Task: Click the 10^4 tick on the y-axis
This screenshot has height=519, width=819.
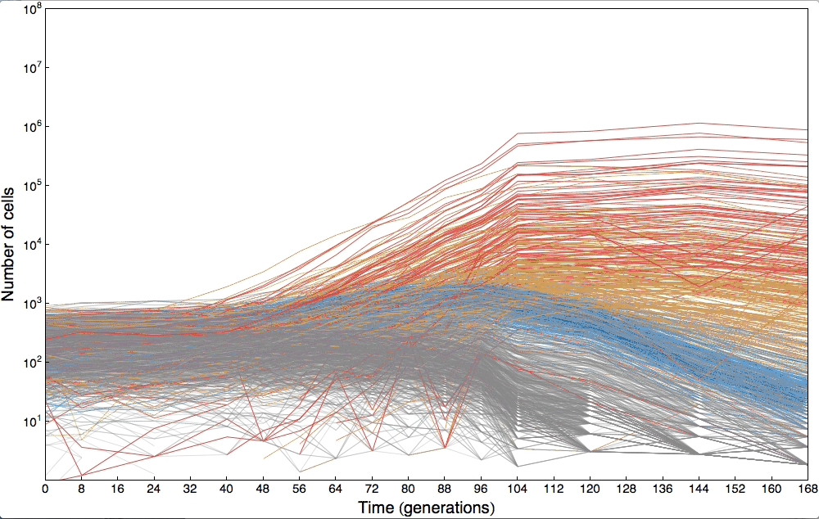Action: [x=30, y=246]
